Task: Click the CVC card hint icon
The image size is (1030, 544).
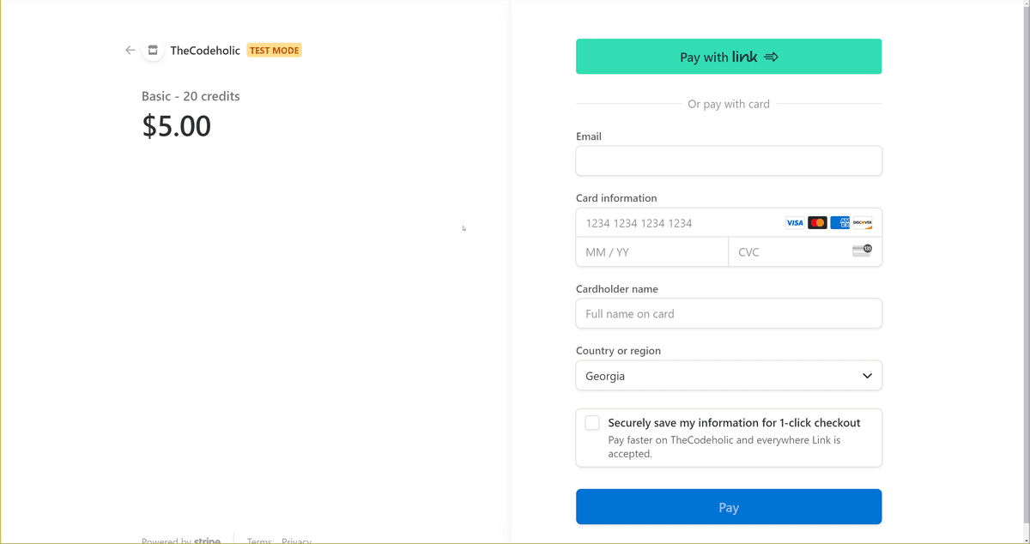Action: [x=862, y=251]
